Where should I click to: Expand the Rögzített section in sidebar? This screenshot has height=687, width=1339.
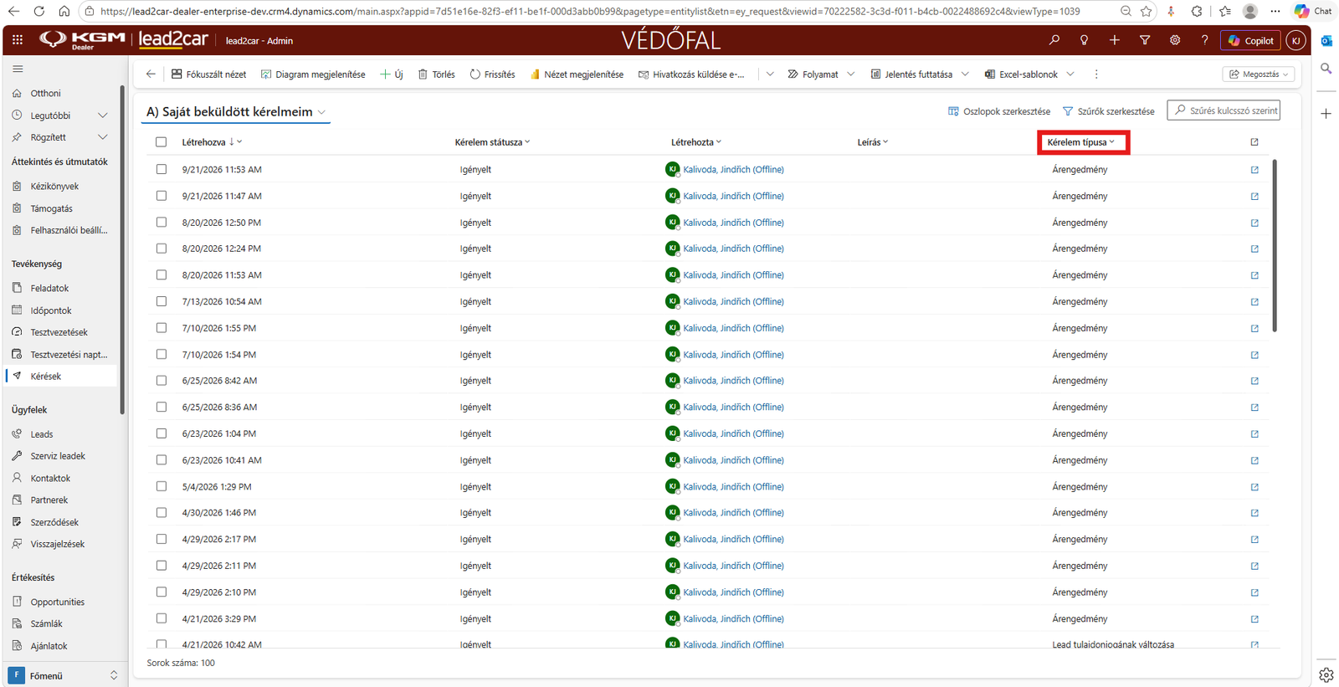102,137
